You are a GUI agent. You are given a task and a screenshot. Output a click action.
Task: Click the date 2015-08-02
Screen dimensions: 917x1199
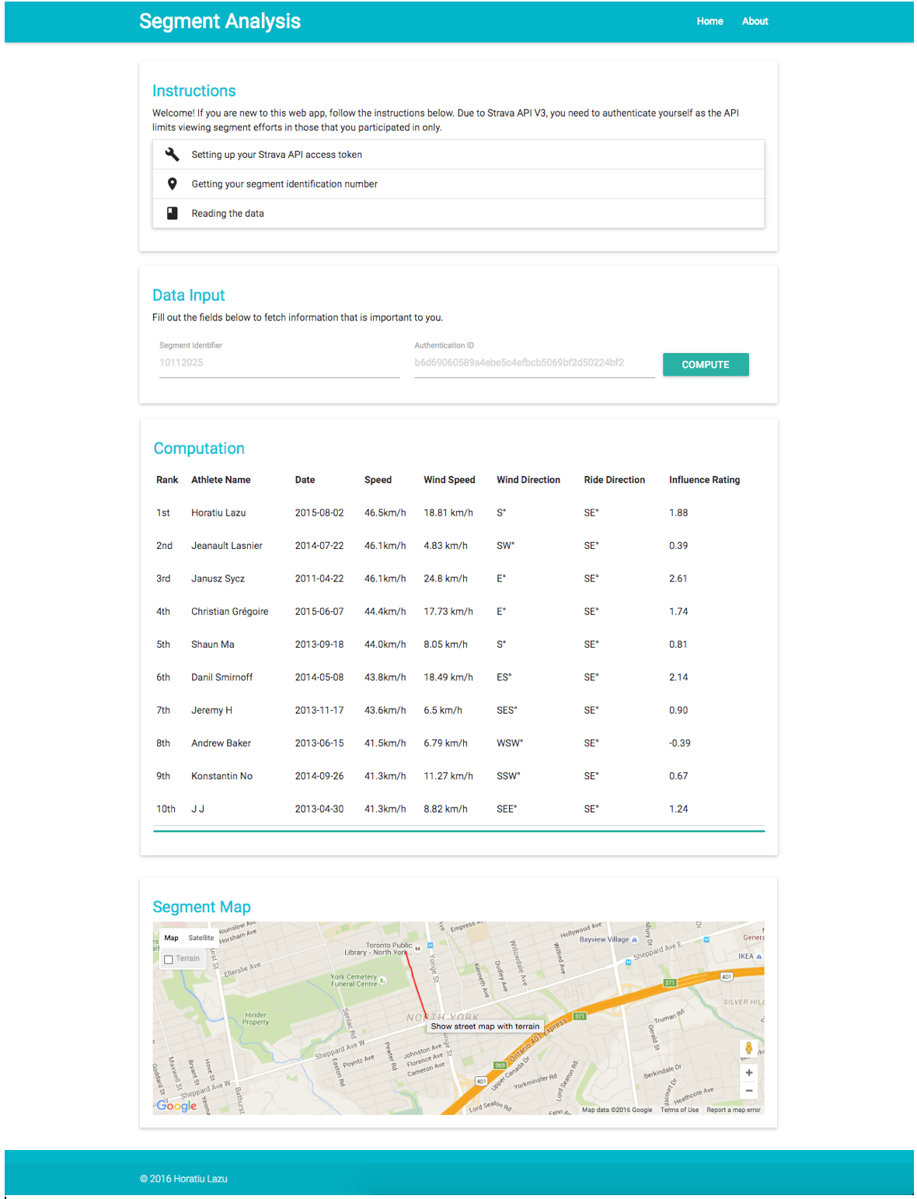(319, 513)
